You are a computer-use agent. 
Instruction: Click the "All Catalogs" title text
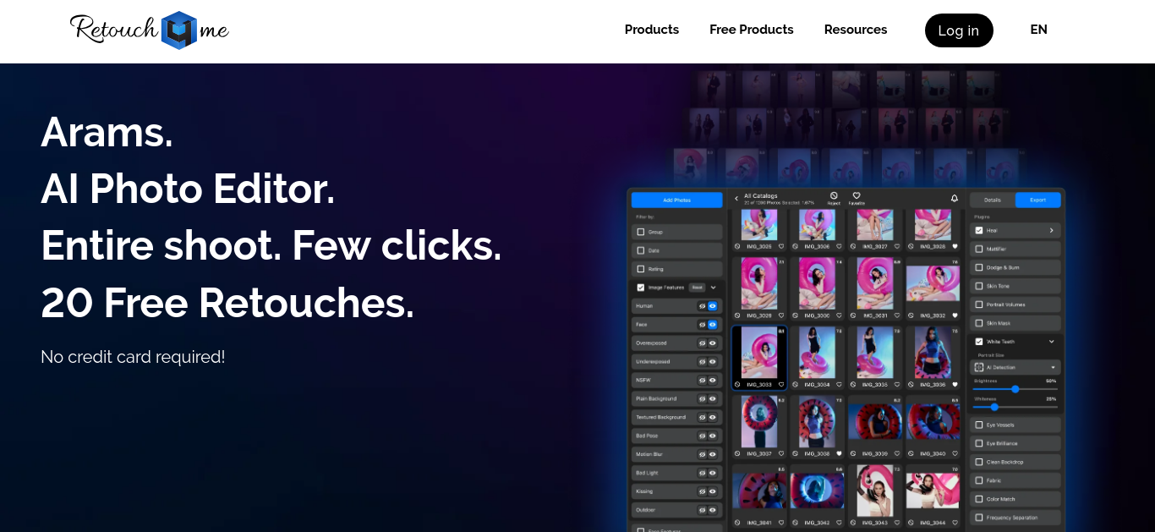[x=761, y=195]
